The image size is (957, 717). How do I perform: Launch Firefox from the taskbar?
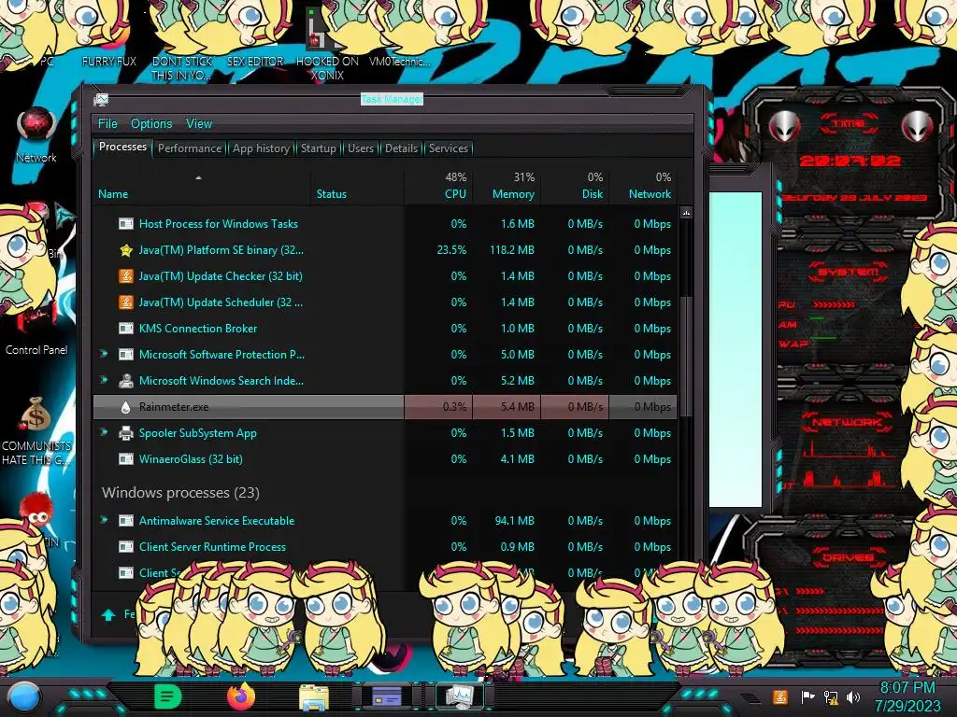(x=241, y=696)
